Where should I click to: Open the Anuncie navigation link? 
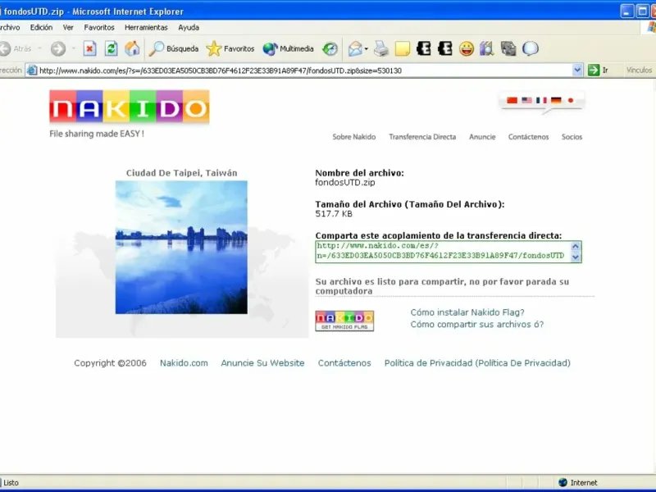pyautogui.click(x=482, y=137)
